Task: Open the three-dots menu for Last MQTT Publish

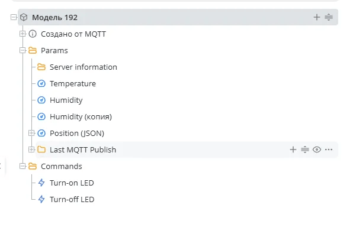Action: pyautogui.click(x=329, y=149)
